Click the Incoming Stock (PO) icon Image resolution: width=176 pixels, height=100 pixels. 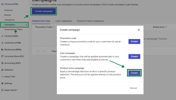tap(2, 56)
